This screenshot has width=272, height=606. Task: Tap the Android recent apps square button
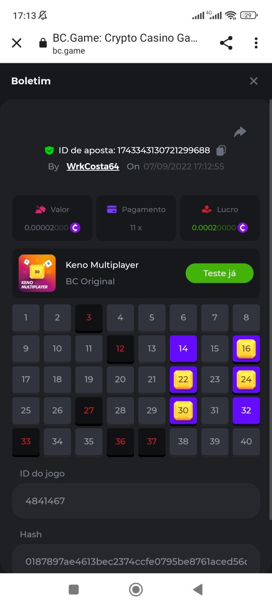[x=74, y=589]
